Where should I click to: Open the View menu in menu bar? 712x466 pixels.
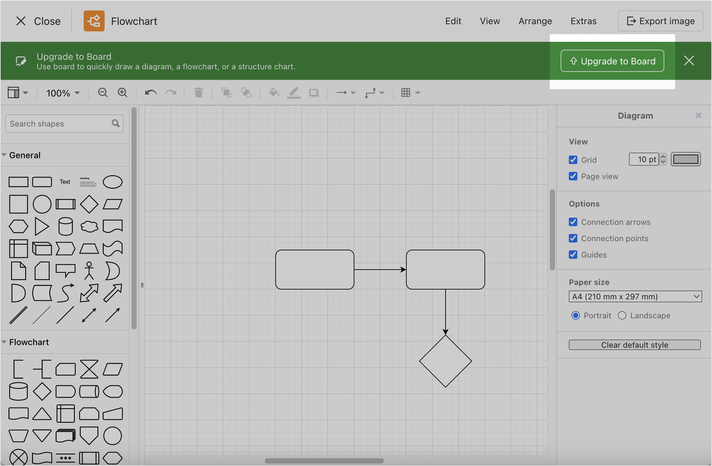point(489,21)
